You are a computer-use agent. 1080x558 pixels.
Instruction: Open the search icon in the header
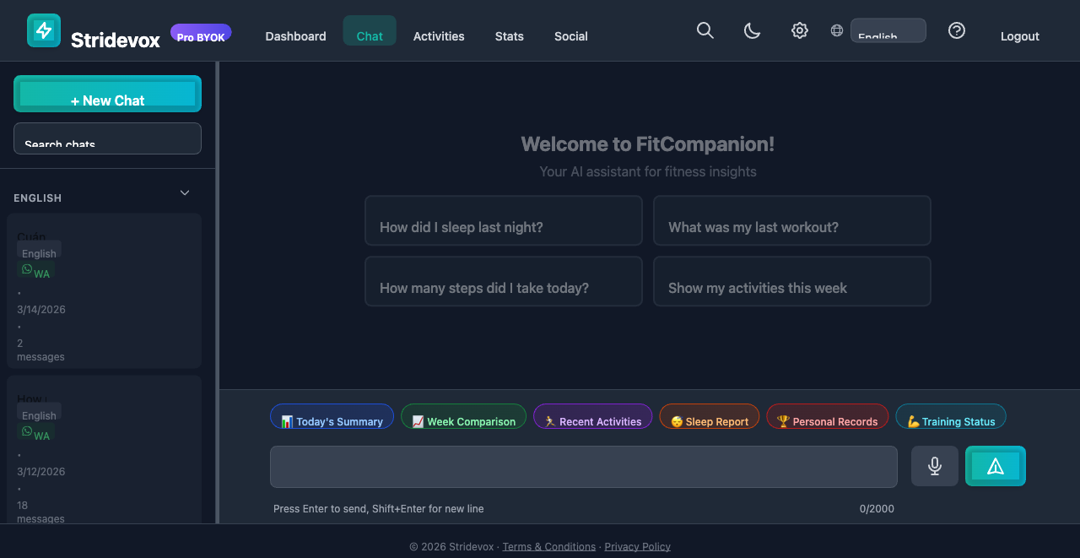click(x=705, y=30)
